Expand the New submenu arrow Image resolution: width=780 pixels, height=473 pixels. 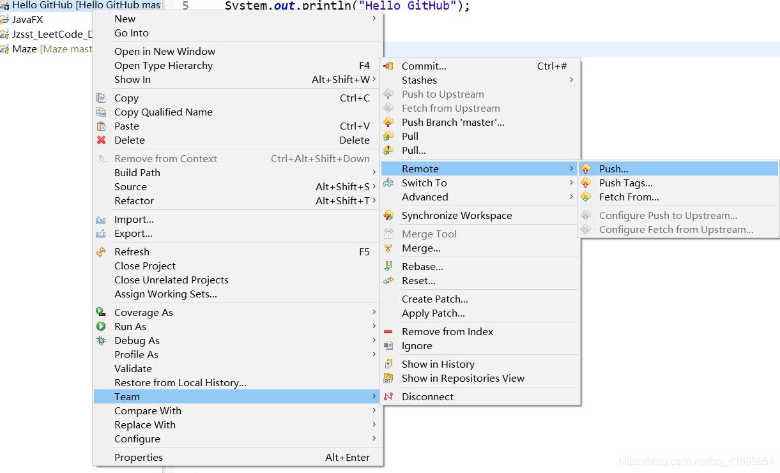tap(374, 19)
